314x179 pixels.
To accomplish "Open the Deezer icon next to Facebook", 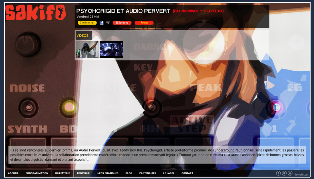I will click(108, 23).
